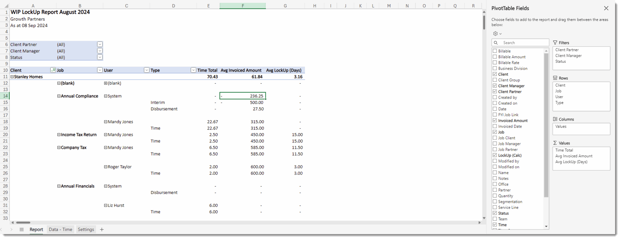Collapse the Stanley Homes group
The height and width of the screenshot is (239, 620).
tap(12, 77)
